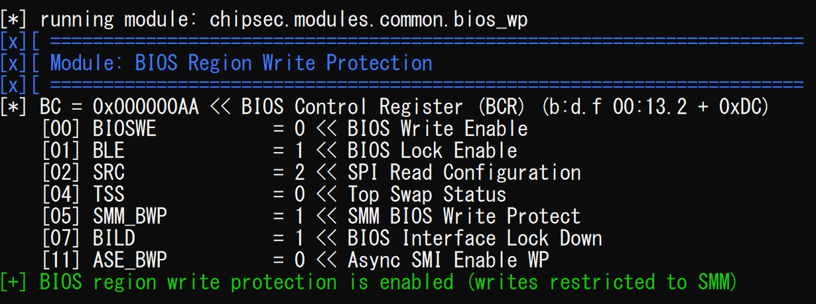Click the "SPI Read Configuration" description

[x=464, y=173]
